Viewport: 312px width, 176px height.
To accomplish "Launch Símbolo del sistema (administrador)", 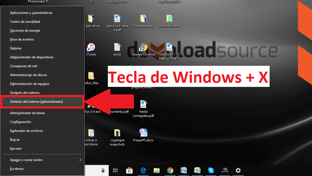I will point(42,102).
